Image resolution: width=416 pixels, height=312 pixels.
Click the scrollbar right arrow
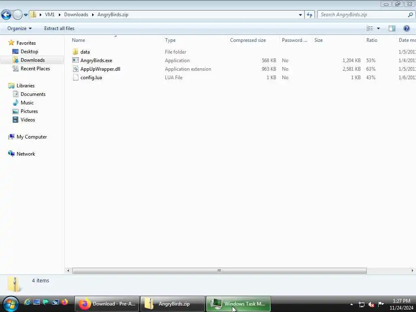click(412, 271)
